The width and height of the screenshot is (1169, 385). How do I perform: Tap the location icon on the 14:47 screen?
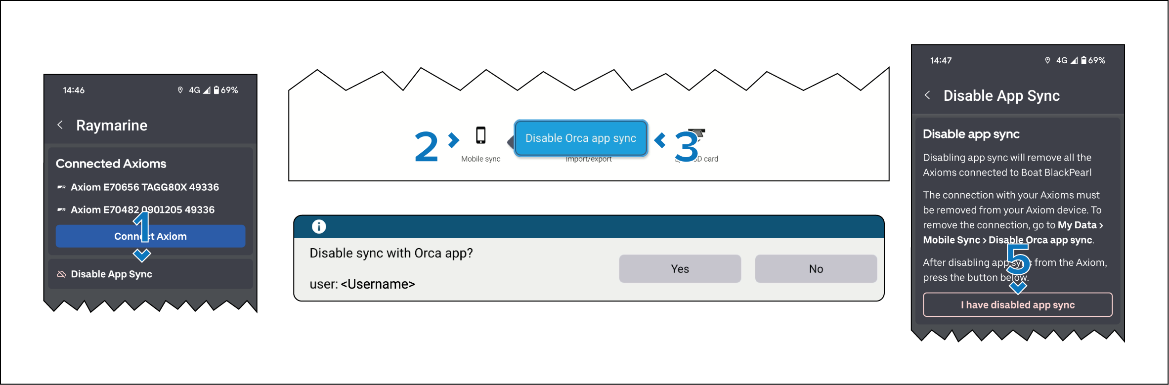[1047, 60]
